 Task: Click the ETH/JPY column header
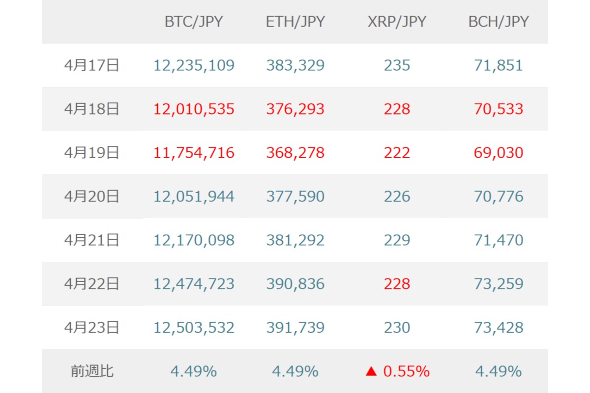295,22
